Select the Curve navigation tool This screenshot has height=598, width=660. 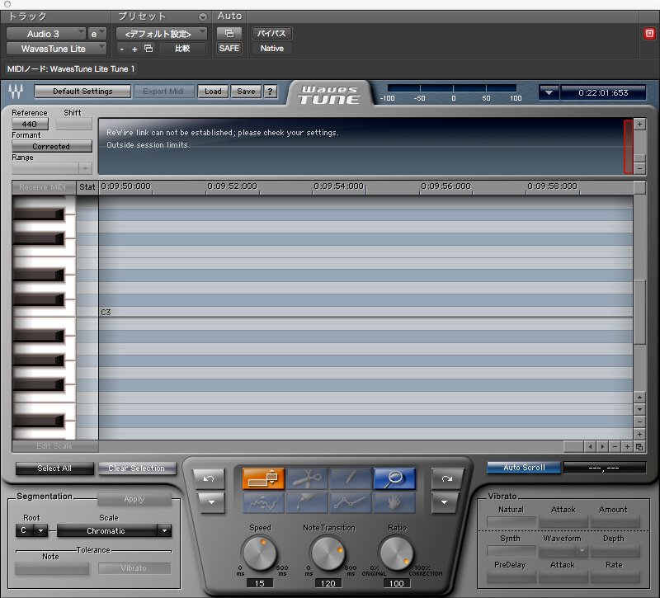[x=263, y=502]
